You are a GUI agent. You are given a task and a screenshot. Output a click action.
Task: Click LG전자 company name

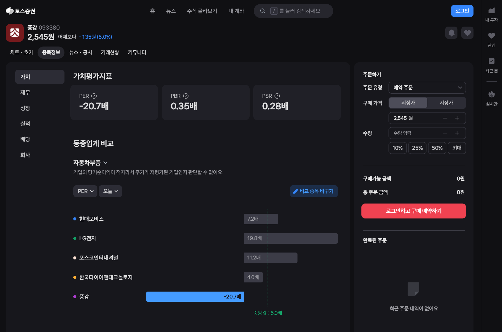tap(88, 238)
